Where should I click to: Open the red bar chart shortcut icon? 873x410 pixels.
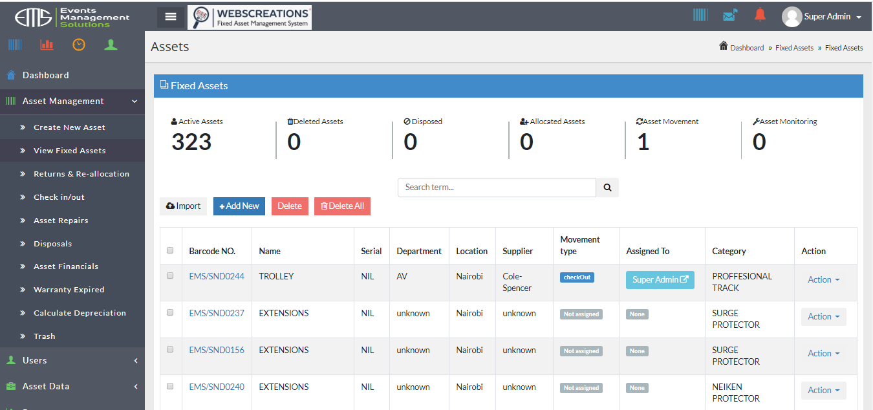coord(47,45)
